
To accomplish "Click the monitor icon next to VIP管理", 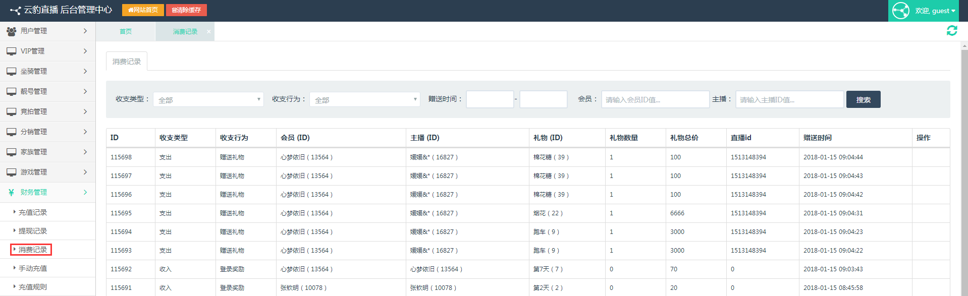I will point(11,51).
